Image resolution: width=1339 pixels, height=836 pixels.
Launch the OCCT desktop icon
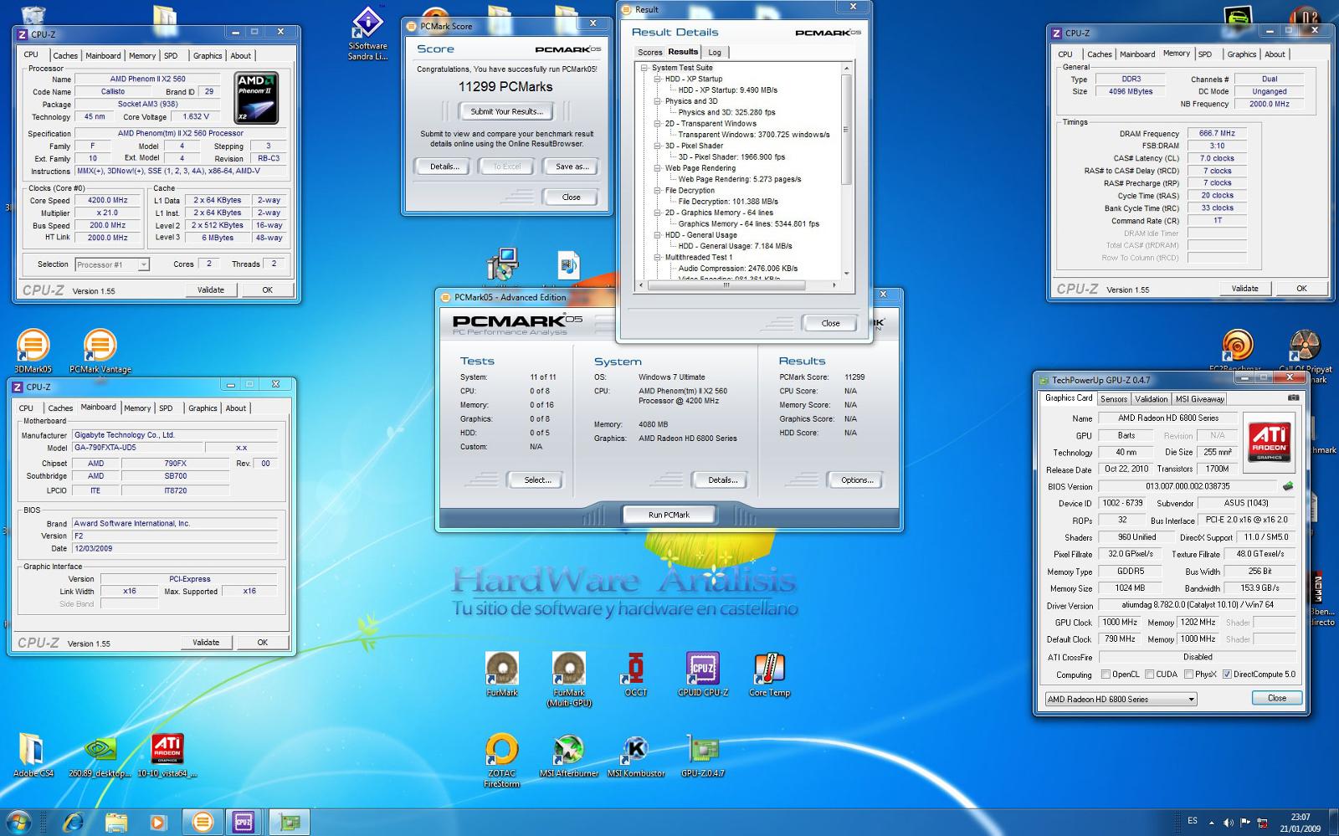[636, 674]
